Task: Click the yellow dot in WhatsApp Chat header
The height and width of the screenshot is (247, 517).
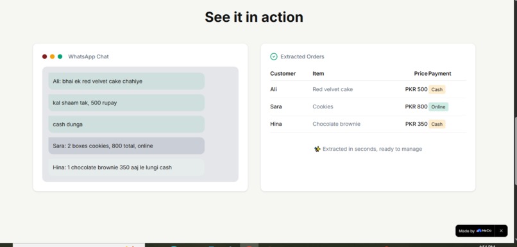Action: coord(53,56)
